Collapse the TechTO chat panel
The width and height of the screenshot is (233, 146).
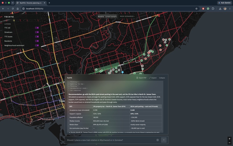[x=162, y=78]
